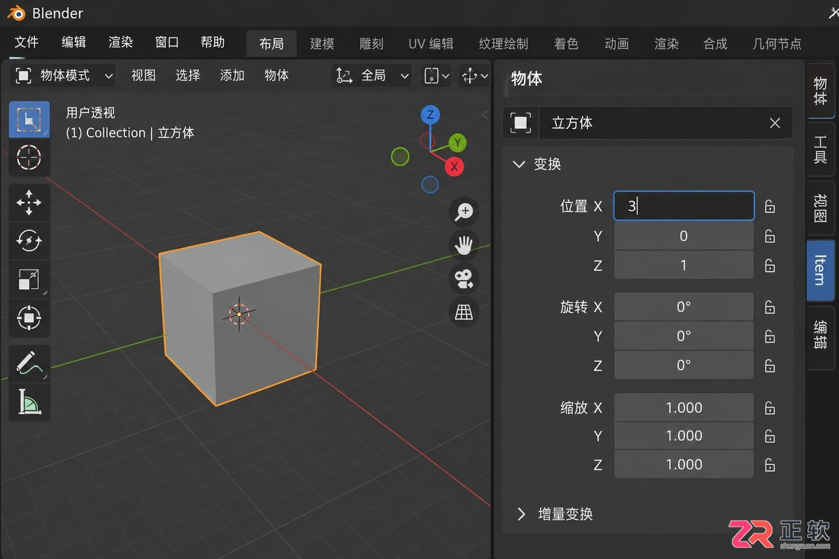Switch perspective/orthographic grid button
The height and width of the screenshot is (559, 839).
(464, 313)
